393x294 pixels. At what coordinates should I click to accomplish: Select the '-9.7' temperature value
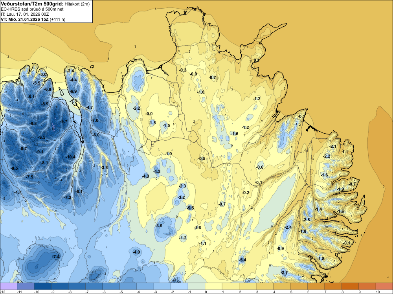point(63,121)
